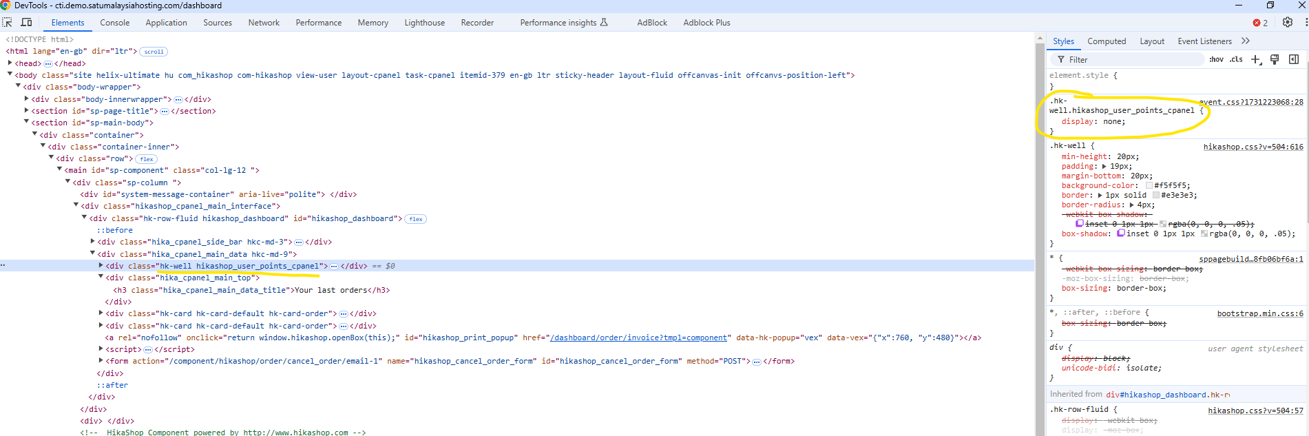Expand the first hk-card-order div
1309x436 pixels.
[x=101, y=313]
